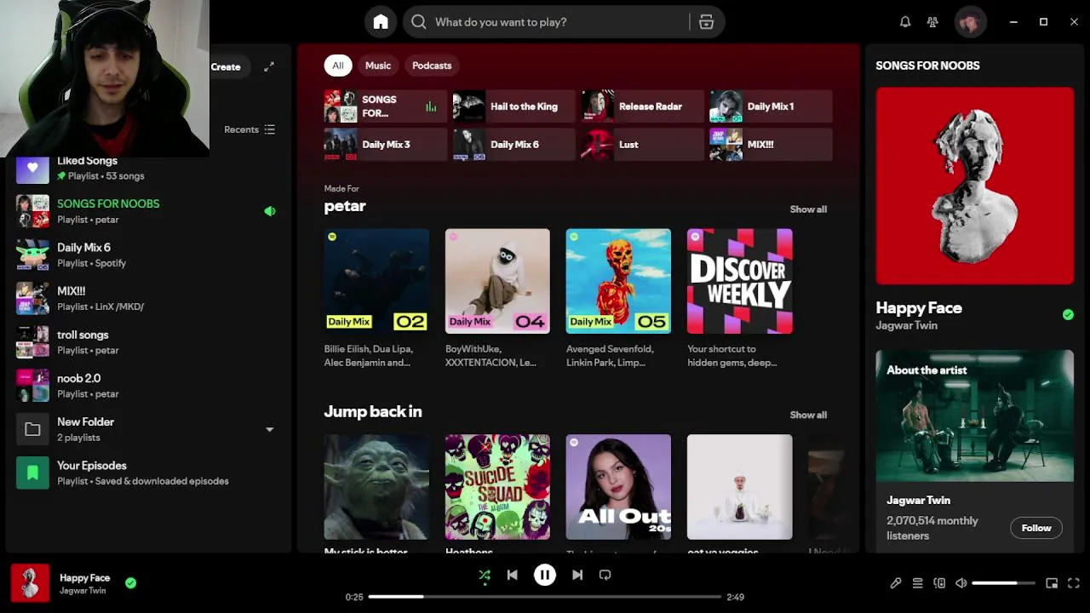Open the user profile avatar
The height and width of the screenshot is (613, 1090).
pyautogui.click(x=969, y=22)
